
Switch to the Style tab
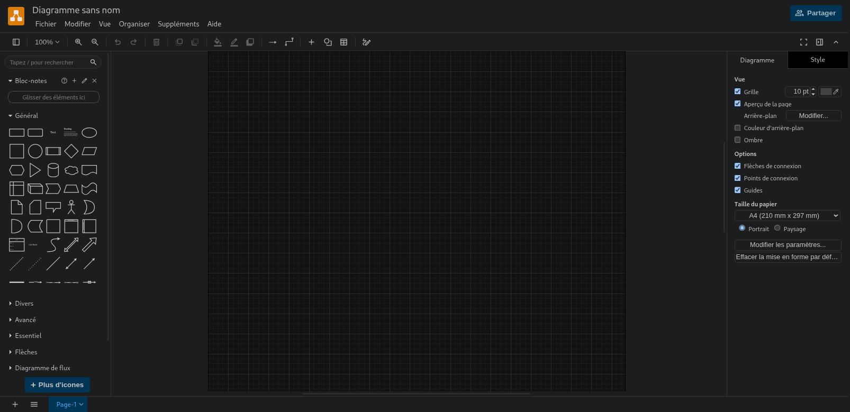(817, 60)
